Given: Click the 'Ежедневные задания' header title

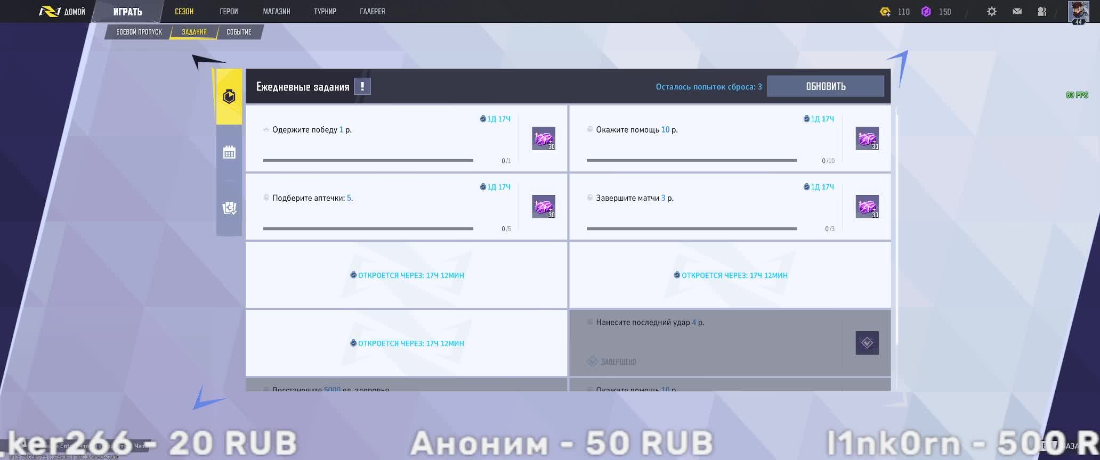Looking at the screenshot, I should coord(303,87).
